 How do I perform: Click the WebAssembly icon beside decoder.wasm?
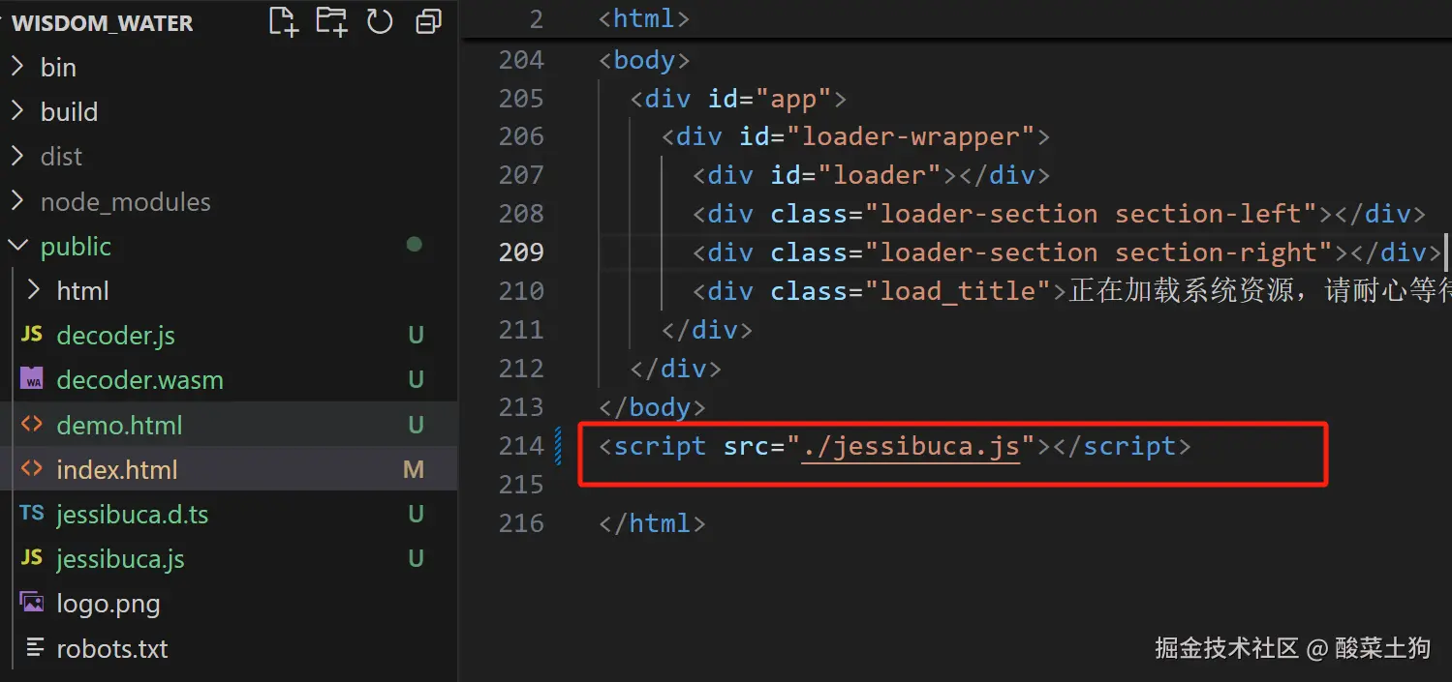[x=32, y=379]
